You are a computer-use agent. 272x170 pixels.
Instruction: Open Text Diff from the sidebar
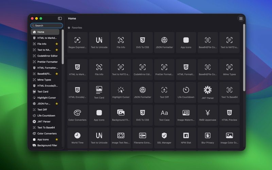coord(42,110)
